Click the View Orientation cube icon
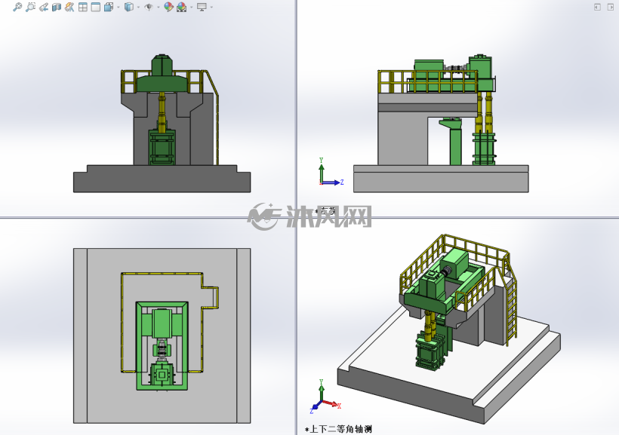Viewport: 619px width, 435px height. pyautogui.click(x=109, y=7)
